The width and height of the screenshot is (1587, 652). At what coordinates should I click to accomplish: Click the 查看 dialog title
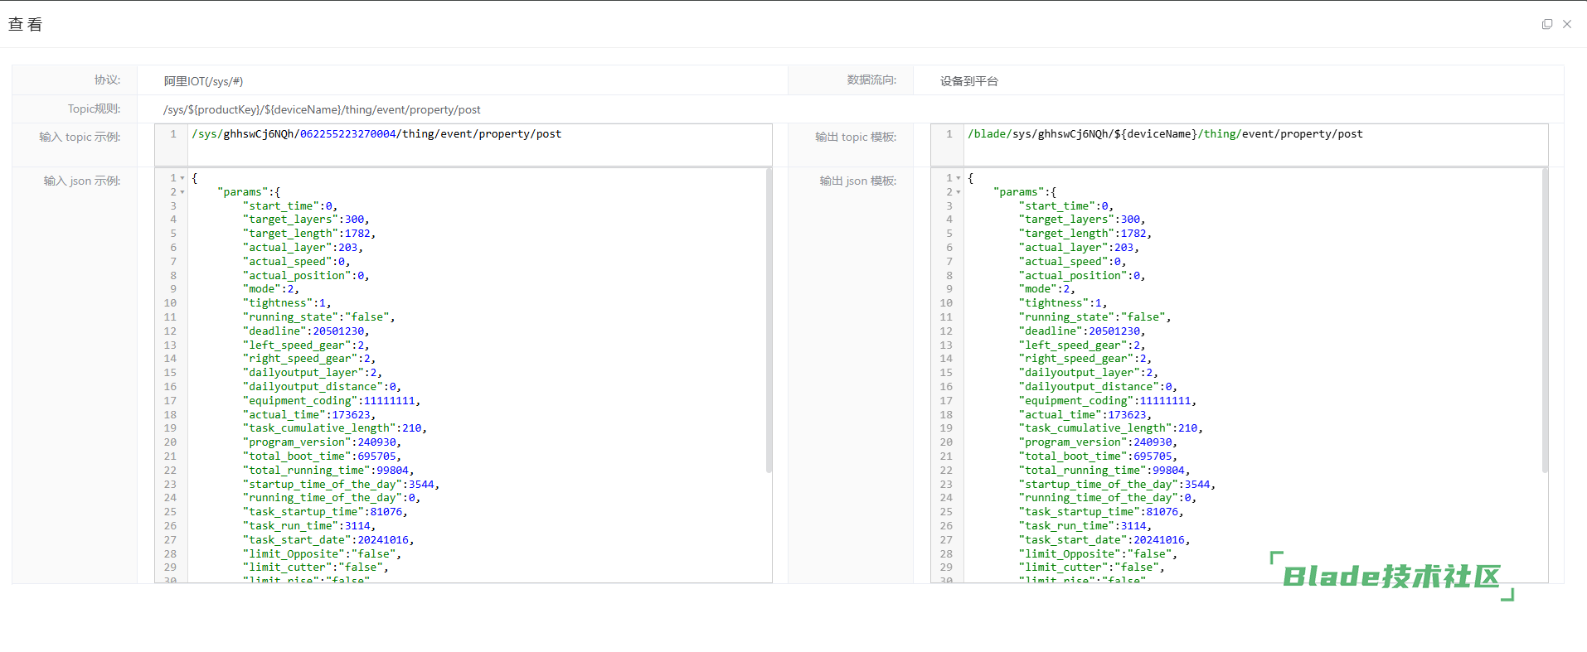tap(25, 24)
